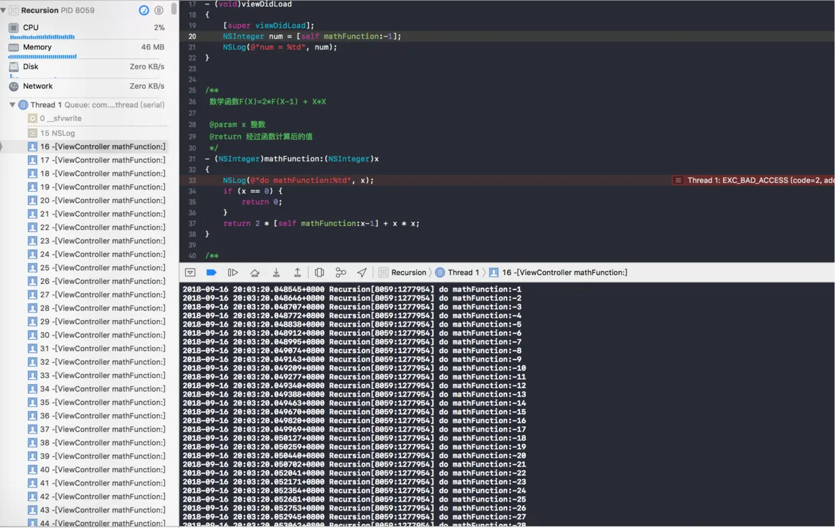Open the CPU gauge report
Screen dimensions: 835x528
pyautogui.click(x=86, y=31)
